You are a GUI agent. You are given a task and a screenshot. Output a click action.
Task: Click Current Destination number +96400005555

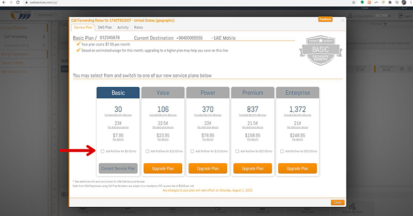[189, 38]
